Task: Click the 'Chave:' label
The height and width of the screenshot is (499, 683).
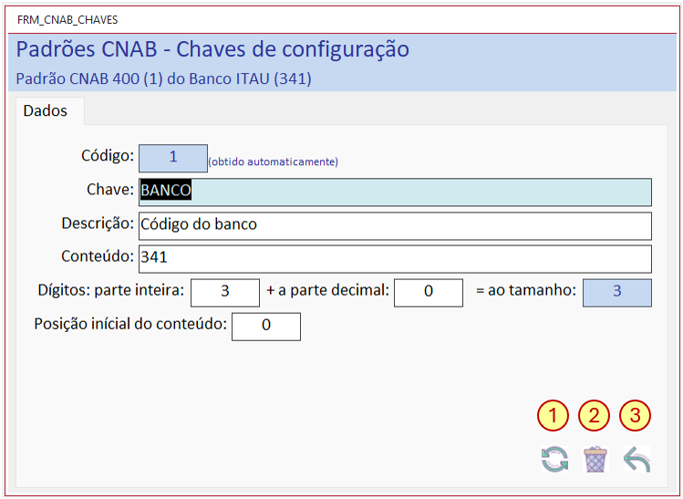Action: [x=110, y=190]
